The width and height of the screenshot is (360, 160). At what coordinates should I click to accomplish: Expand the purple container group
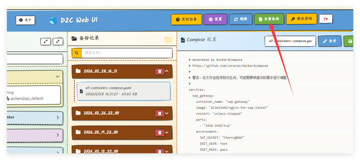pyautogui.click(x=58, y=135)
